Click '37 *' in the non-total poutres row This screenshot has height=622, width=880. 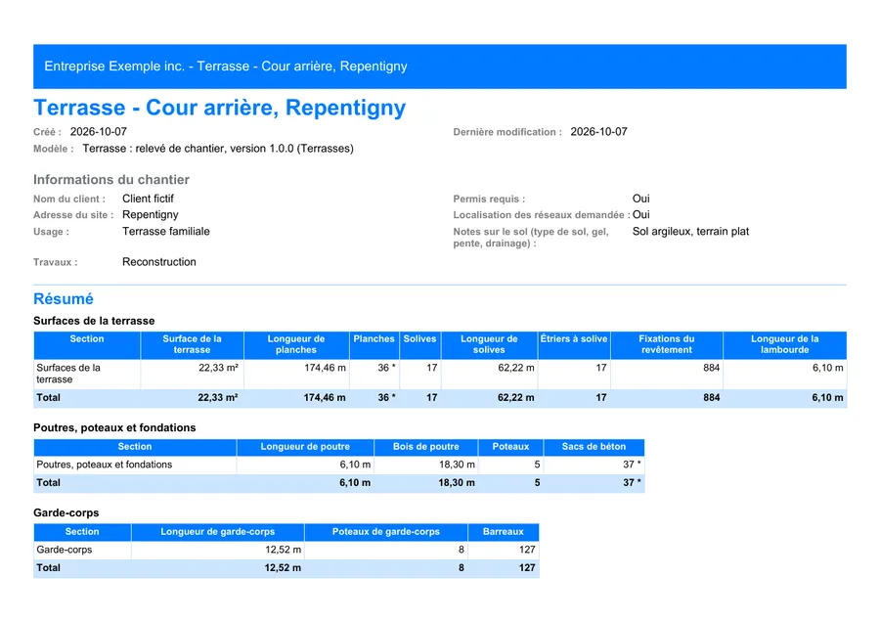pyautogui.click(x=632, y=465)
